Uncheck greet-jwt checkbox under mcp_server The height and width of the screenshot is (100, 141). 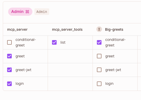tap(9, 70)
